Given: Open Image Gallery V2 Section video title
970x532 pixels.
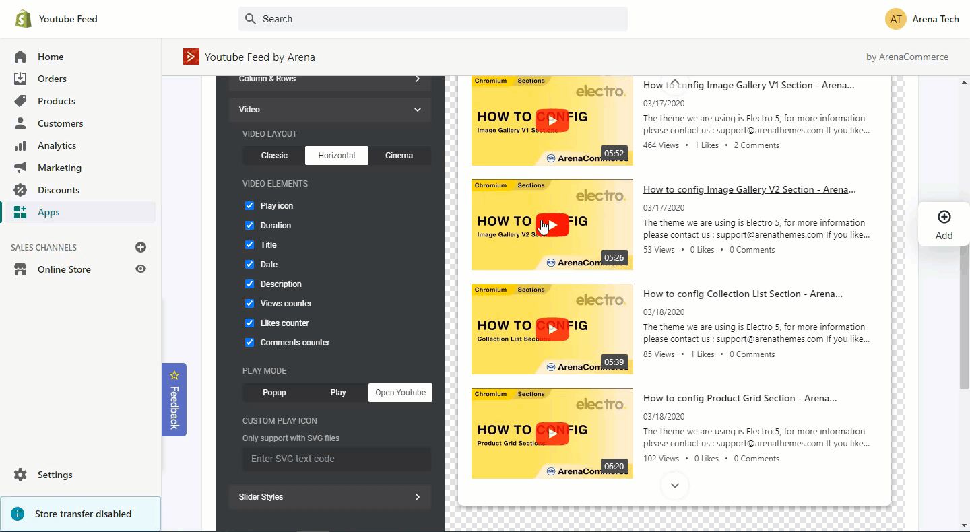Looking at the screenshot, I should pyautogui.click(x=750, y=189).
